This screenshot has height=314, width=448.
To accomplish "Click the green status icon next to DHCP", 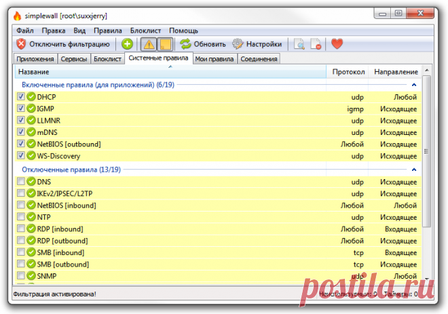I will click(x=31, y=97).
